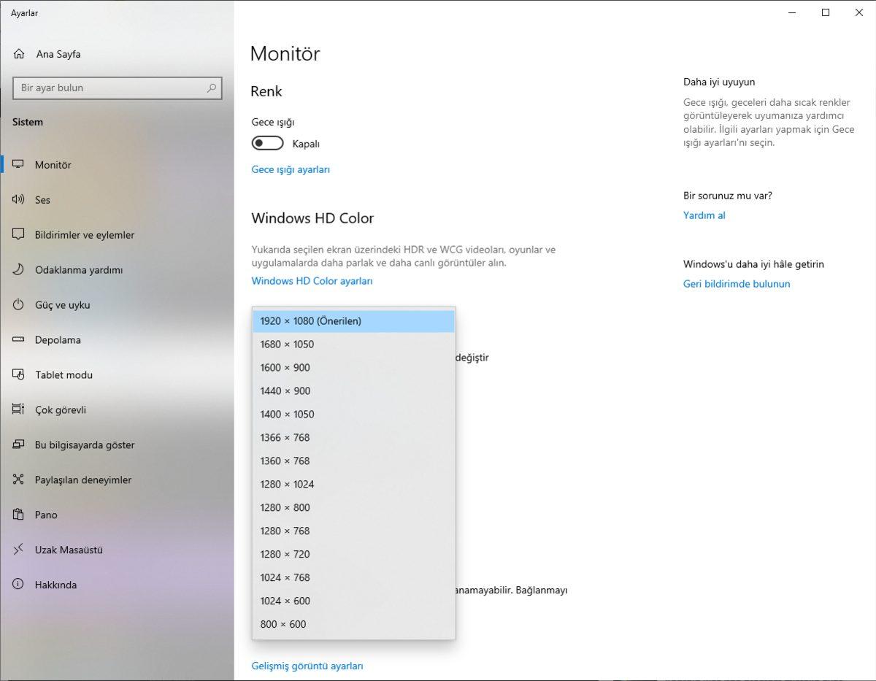
Task: Click the Güç ve uyku power icon
Action: (x=18, y=304)
